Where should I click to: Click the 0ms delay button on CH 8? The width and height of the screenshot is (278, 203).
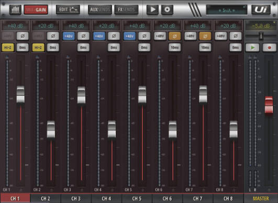coord(236,48)
